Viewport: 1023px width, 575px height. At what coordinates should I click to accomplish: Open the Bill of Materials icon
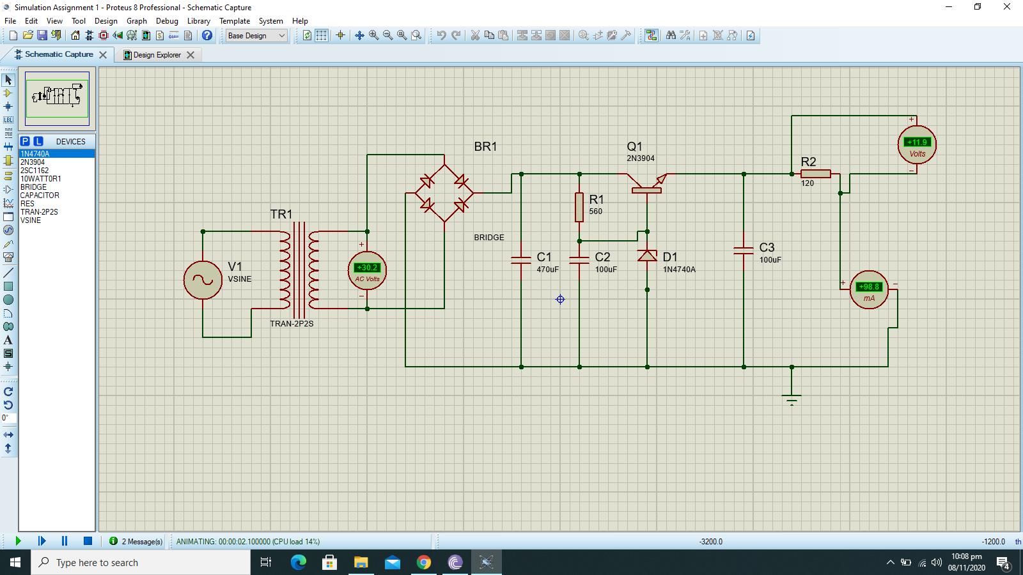[160, 36]
